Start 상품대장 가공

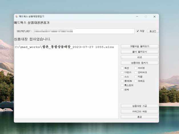[x=140, y=106]
